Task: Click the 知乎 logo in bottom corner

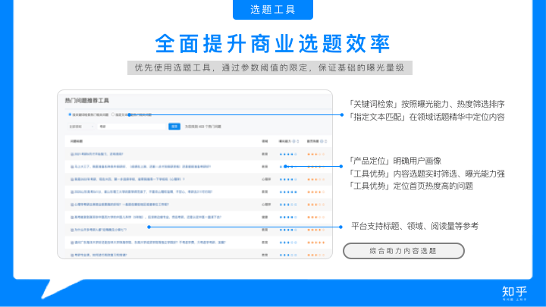Action: [x=513, y=292]
